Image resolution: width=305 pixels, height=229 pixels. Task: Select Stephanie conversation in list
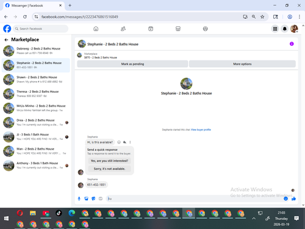[36, 65]
